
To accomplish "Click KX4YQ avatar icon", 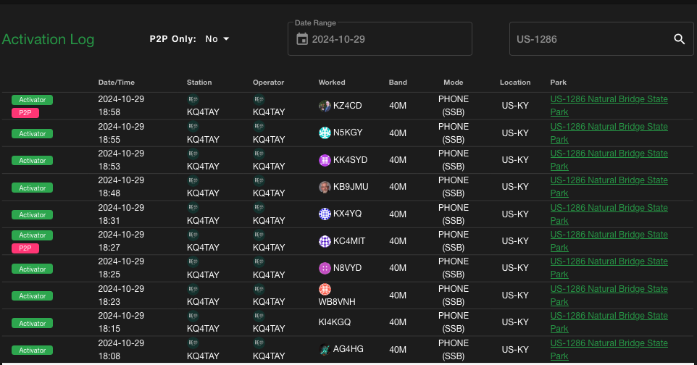I will pyautogui.click(x=325, y=214).
